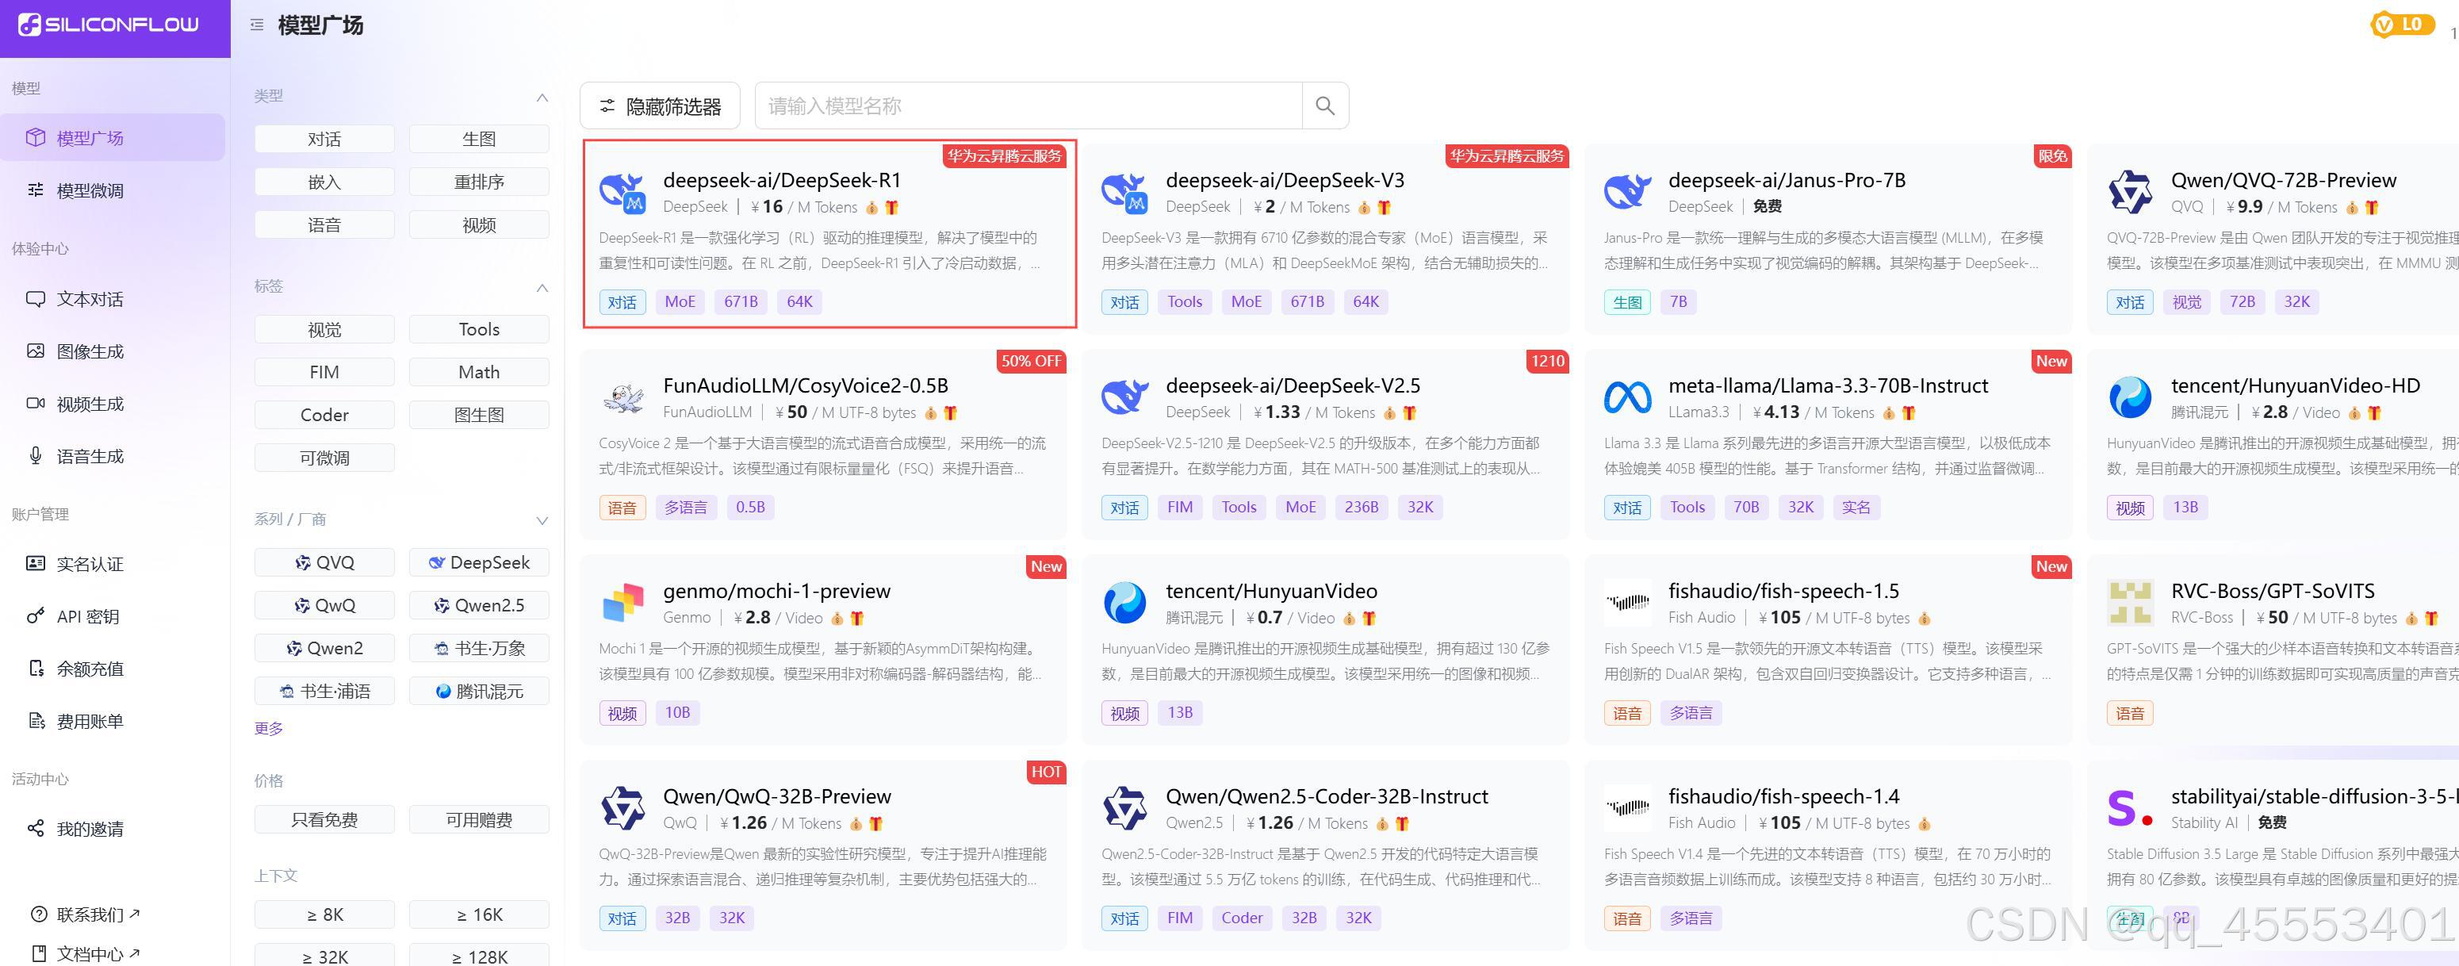This screenshot has height=966, width=2459.
Task: Toggle the 只看免费 price filter
Action: pos(324,820)
